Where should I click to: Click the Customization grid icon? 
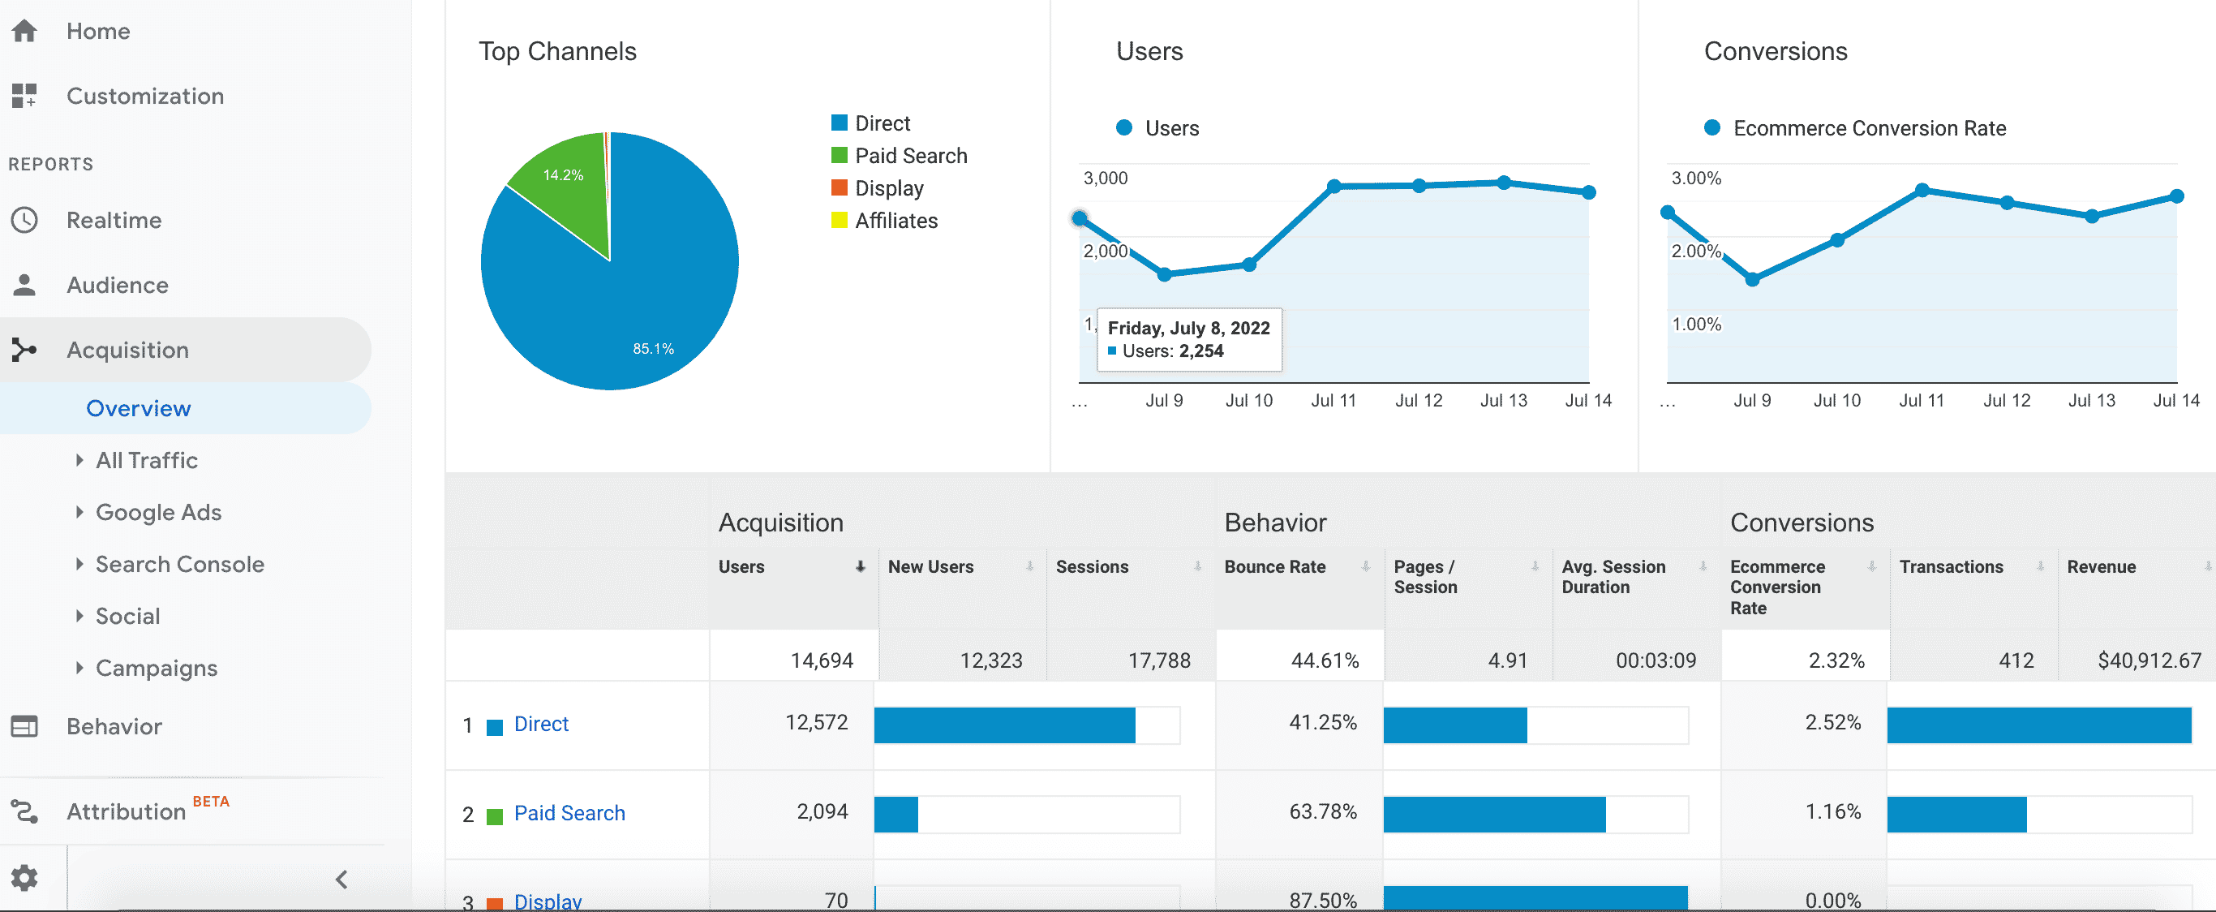click(x=24, y=96)
